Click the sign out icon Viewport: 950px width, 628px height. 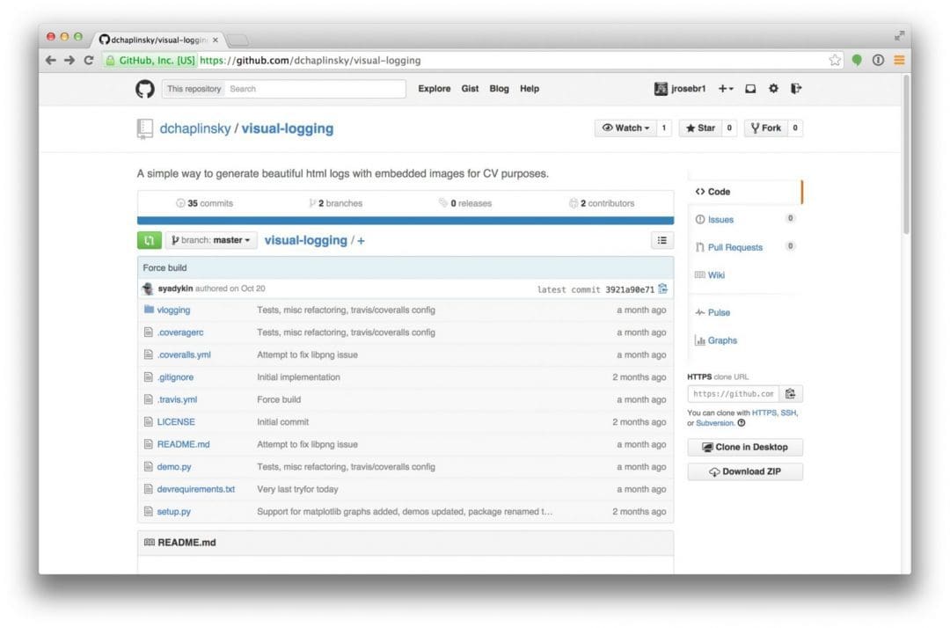pyautogui.click(x=796, y=89)
